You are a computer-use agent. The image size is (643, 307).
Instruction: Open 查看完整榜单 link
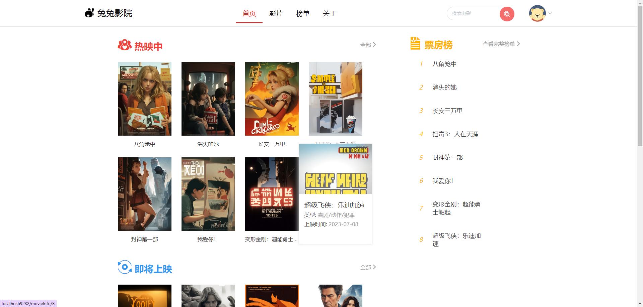501,44
